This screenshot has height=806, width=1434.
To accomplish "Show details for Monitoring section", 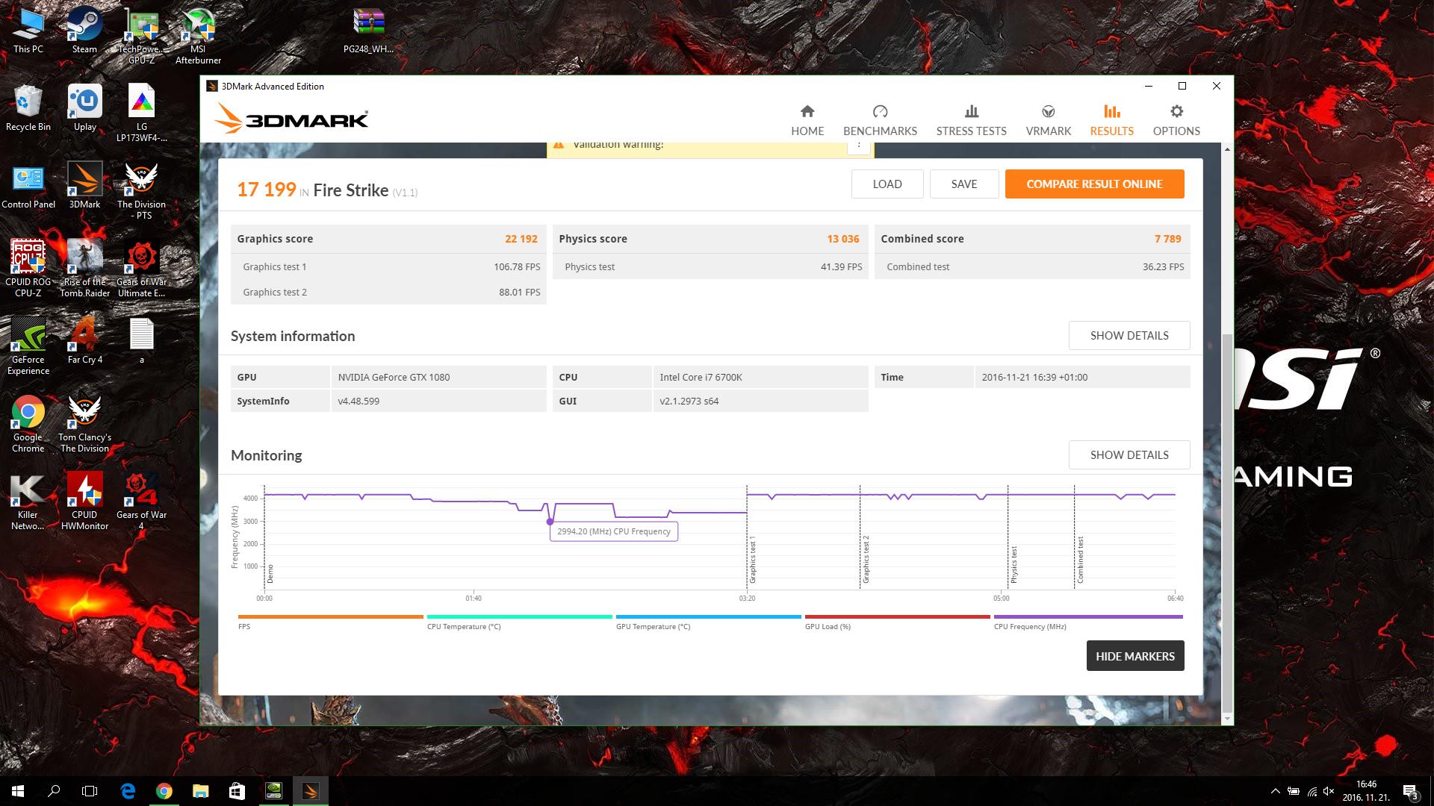I will click(1129, 454).
